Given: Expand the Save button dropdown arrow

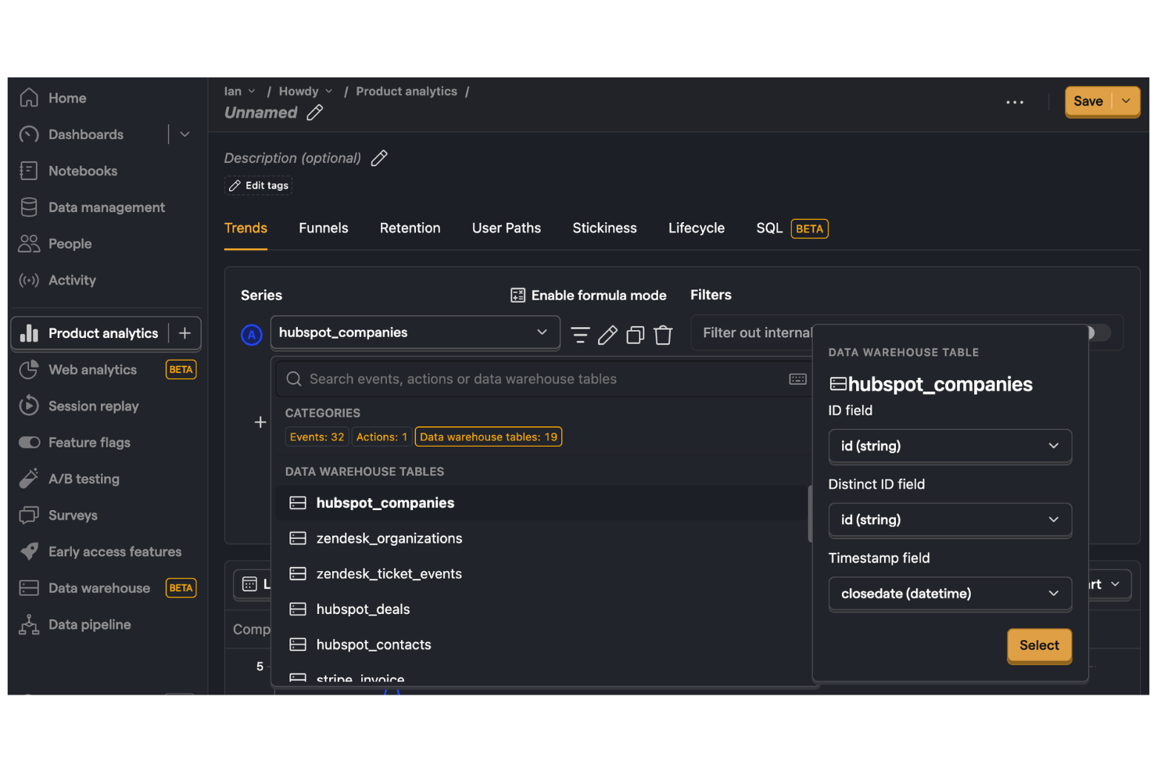Looking at the screenshot, I should point(1126,101).
